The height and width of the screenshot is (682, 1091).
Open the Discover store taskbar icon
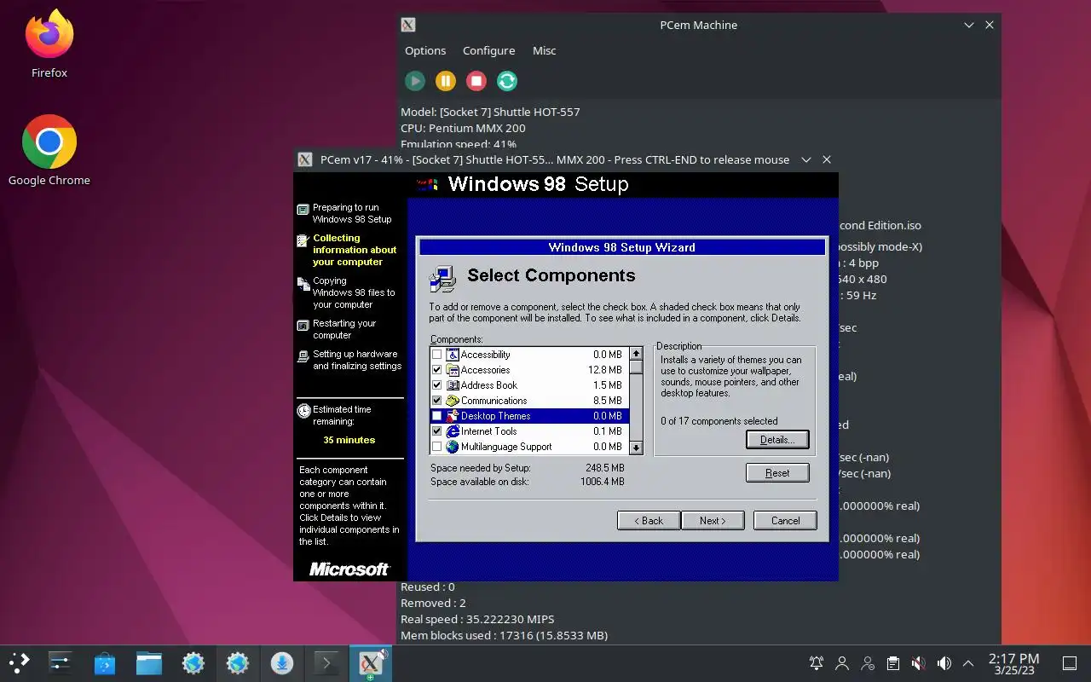click(x=105, y=663)
